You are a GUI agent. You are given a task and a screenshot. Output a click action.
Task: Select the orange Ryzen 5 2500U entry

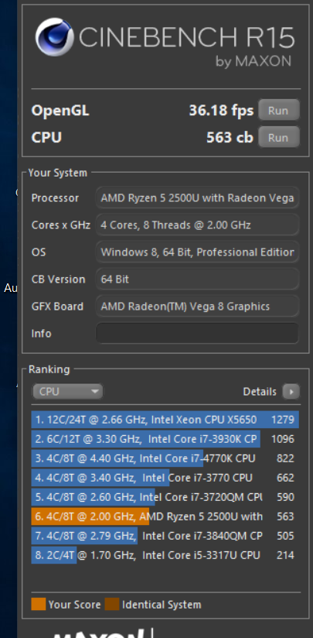165,516
